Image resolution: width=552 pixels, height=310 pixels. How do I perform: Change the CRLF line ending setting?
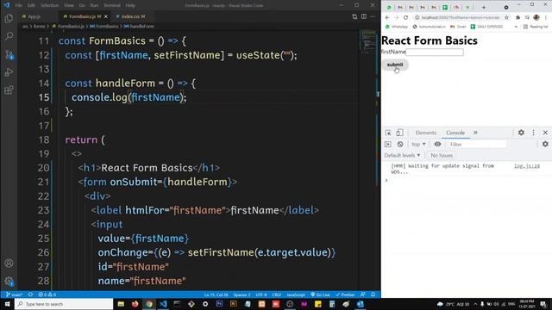[277, 294]
